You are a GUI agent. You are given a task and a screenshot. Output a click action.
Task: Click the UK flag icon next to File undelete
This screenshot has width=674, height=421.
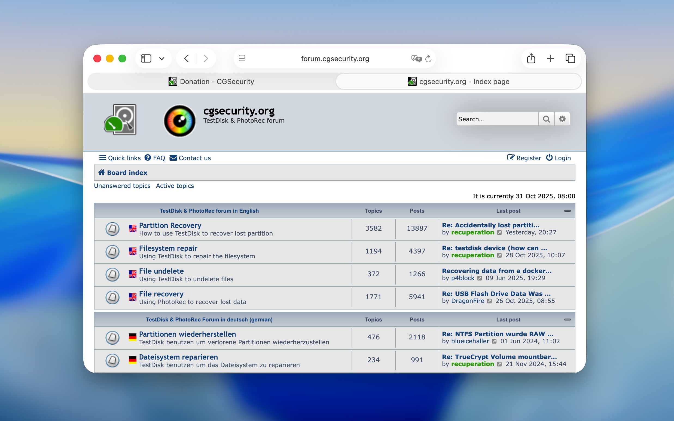[x=133, y=274]
